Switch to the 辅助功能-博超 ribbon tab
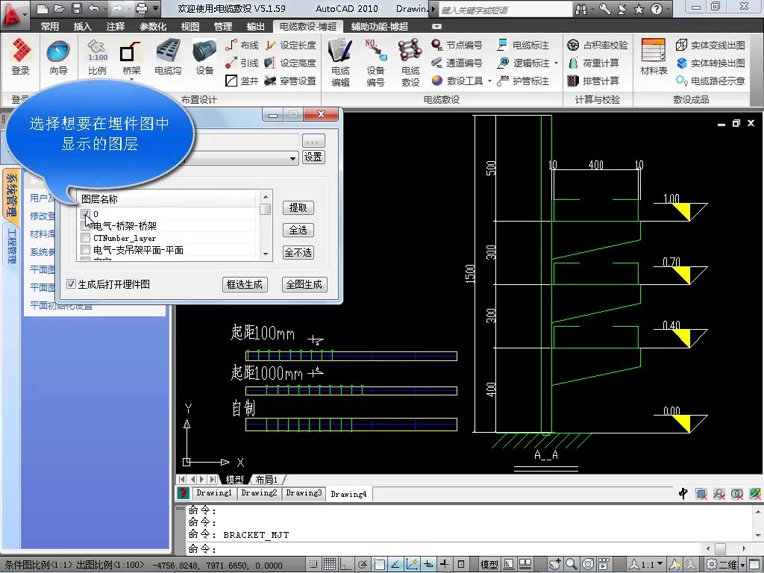The width and height of the screenshot is (764, 573). [380, 26]
